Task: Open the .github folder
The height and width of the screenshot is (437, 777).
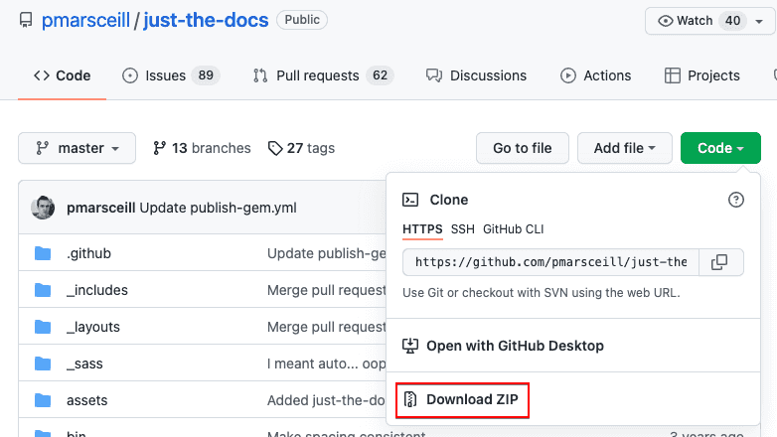Action: (88, 253)
